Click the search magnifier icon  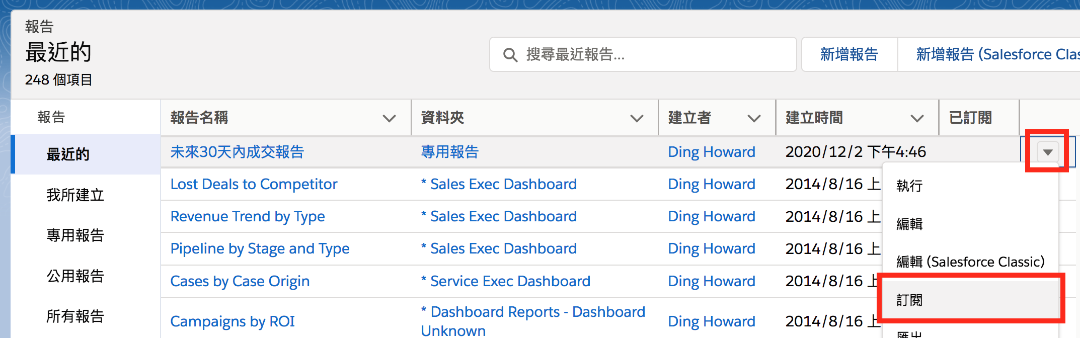click(x=510, y=54)
